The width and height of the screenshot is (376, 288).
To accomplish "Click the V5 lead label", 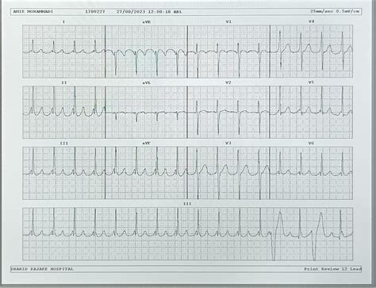I will (x=311, y=83).
